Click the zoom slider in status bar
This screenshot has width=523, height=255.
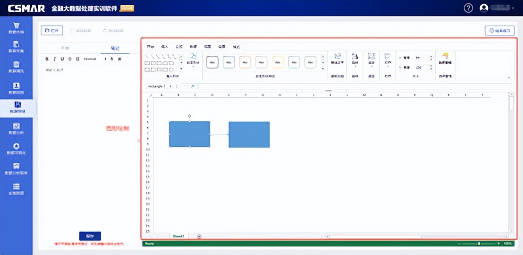pos(479,244)
